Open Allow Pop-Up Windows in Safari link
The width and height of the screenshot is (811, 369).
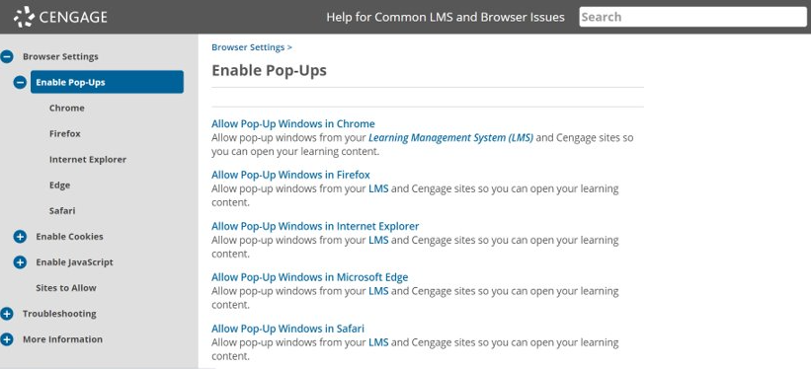(288, 329)
